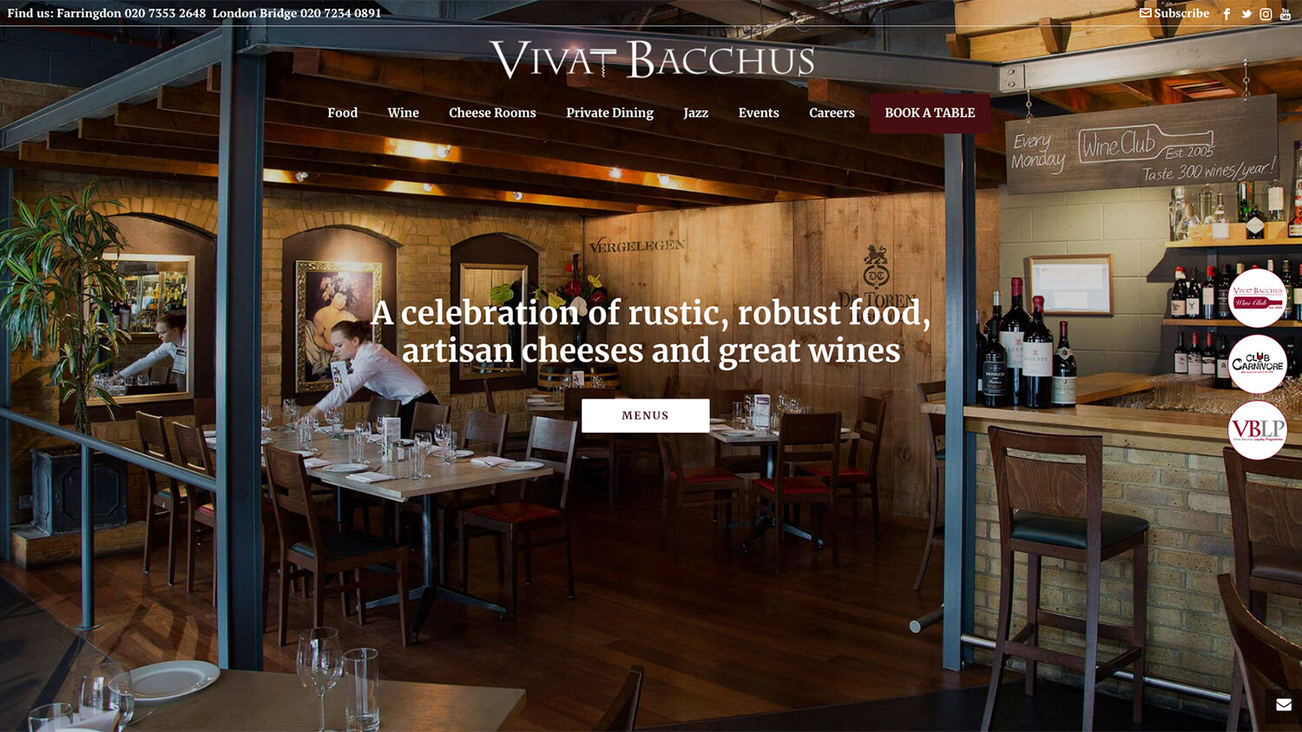The image size is (1302, 732).
Task: Click the BOOK A TABLE button
Action: 930,113
